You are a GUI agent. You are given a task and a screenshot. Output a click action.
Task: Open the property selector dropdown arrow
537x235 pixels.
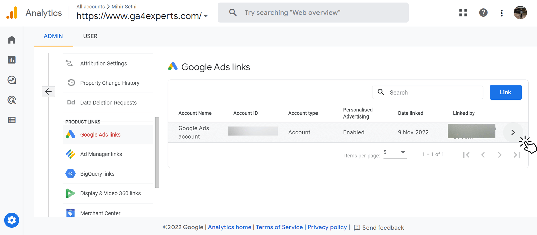click(x=206, y=16)
